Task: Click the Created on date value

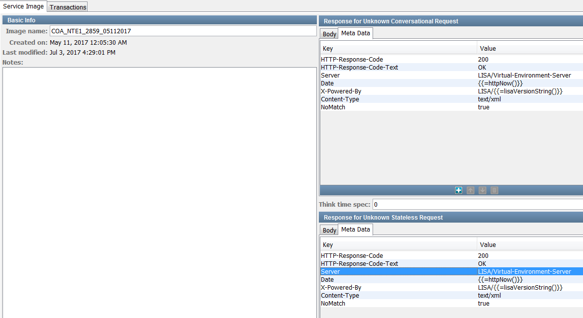Action: click(x=88, y=42)
